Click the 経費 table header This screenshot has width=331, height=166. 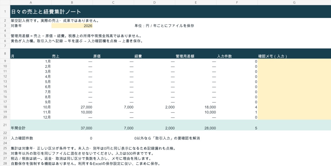pyautogui.click(x=155, y=54)
